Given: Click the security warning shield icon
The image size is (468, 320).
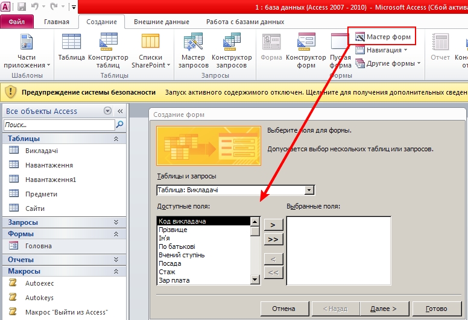Looking at the screenshot, I should click(x=11, y=92).
